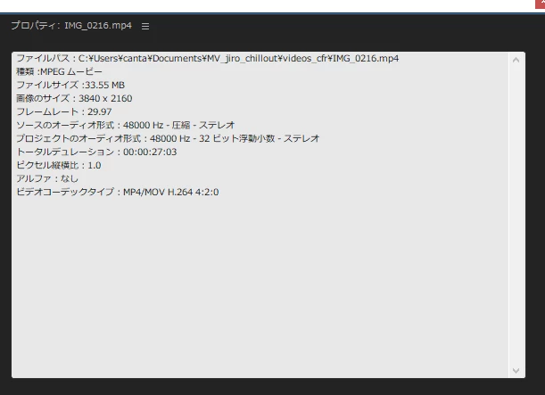Click the プロジェクトのオーディオ形式 line
Screen dimensions: 545x395
168,138
